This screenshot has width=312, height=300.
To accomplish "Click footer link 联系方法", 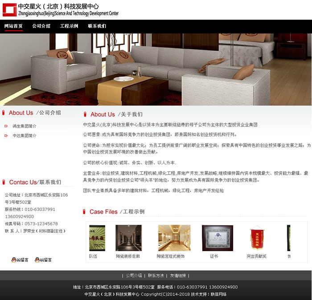I will pos(156,276).
